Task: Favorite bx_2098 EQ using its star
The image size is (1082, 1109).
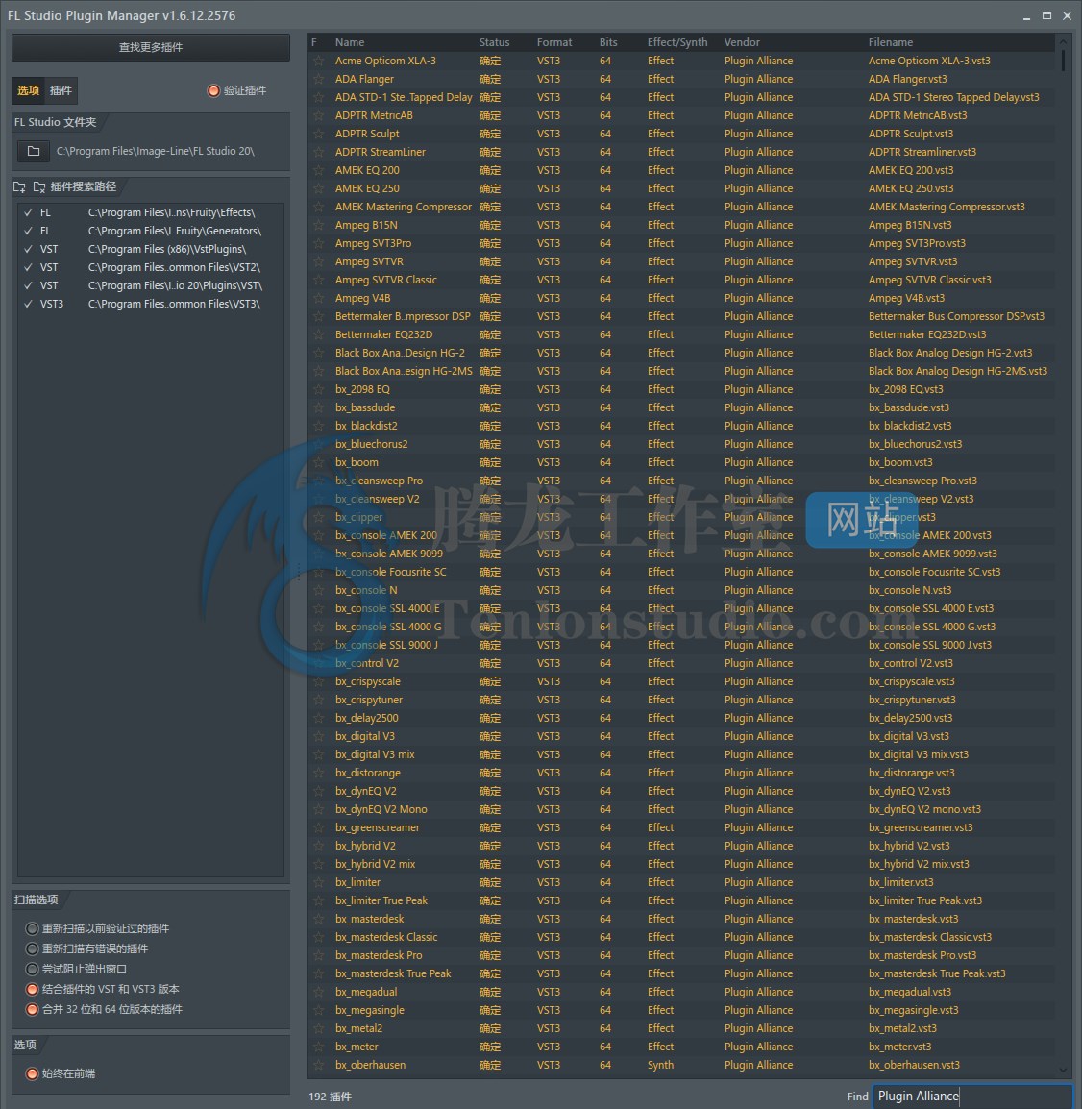Action: click(x=319, y=389)
